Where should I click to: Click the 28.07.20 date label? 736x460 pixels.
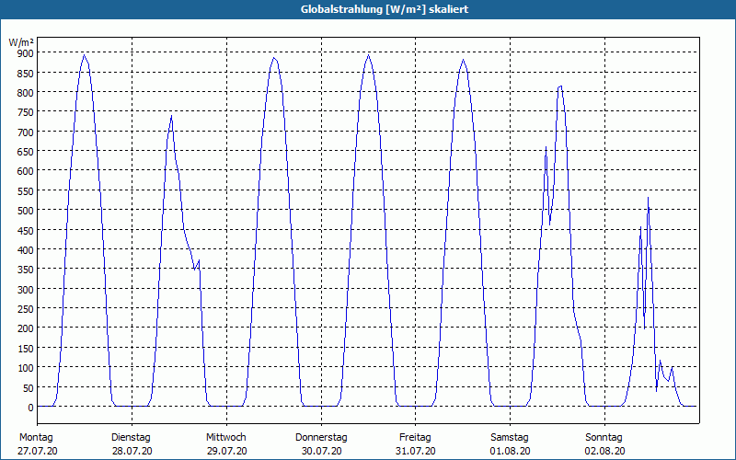tap(132, 451)
